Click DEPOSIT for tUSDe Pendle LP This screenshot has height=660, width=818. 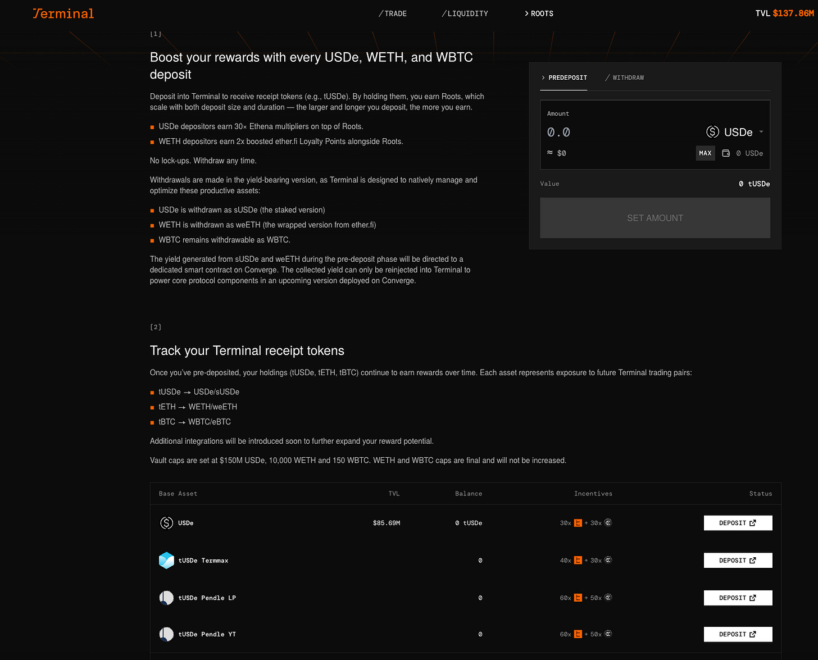(738, 598)
